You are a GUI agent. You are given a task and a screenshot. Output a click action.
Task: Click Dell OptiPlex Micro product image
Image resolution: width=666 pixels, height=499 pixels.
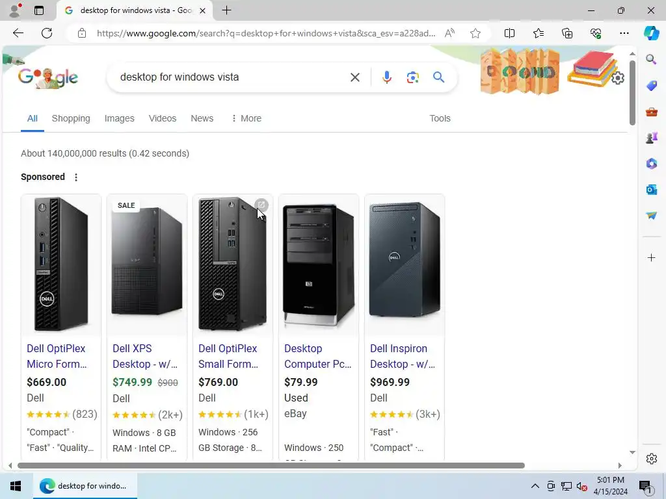pos(61,264)
